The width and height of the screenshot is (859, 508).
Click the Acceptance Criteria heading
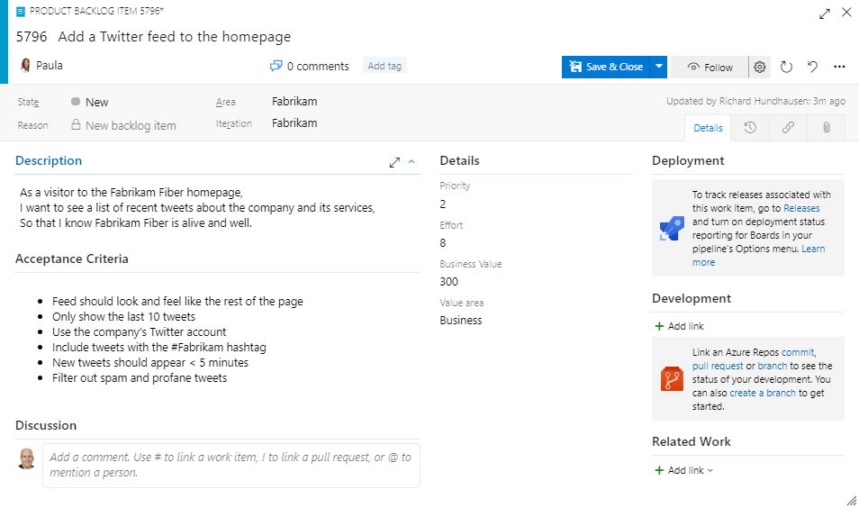(72, 259)
